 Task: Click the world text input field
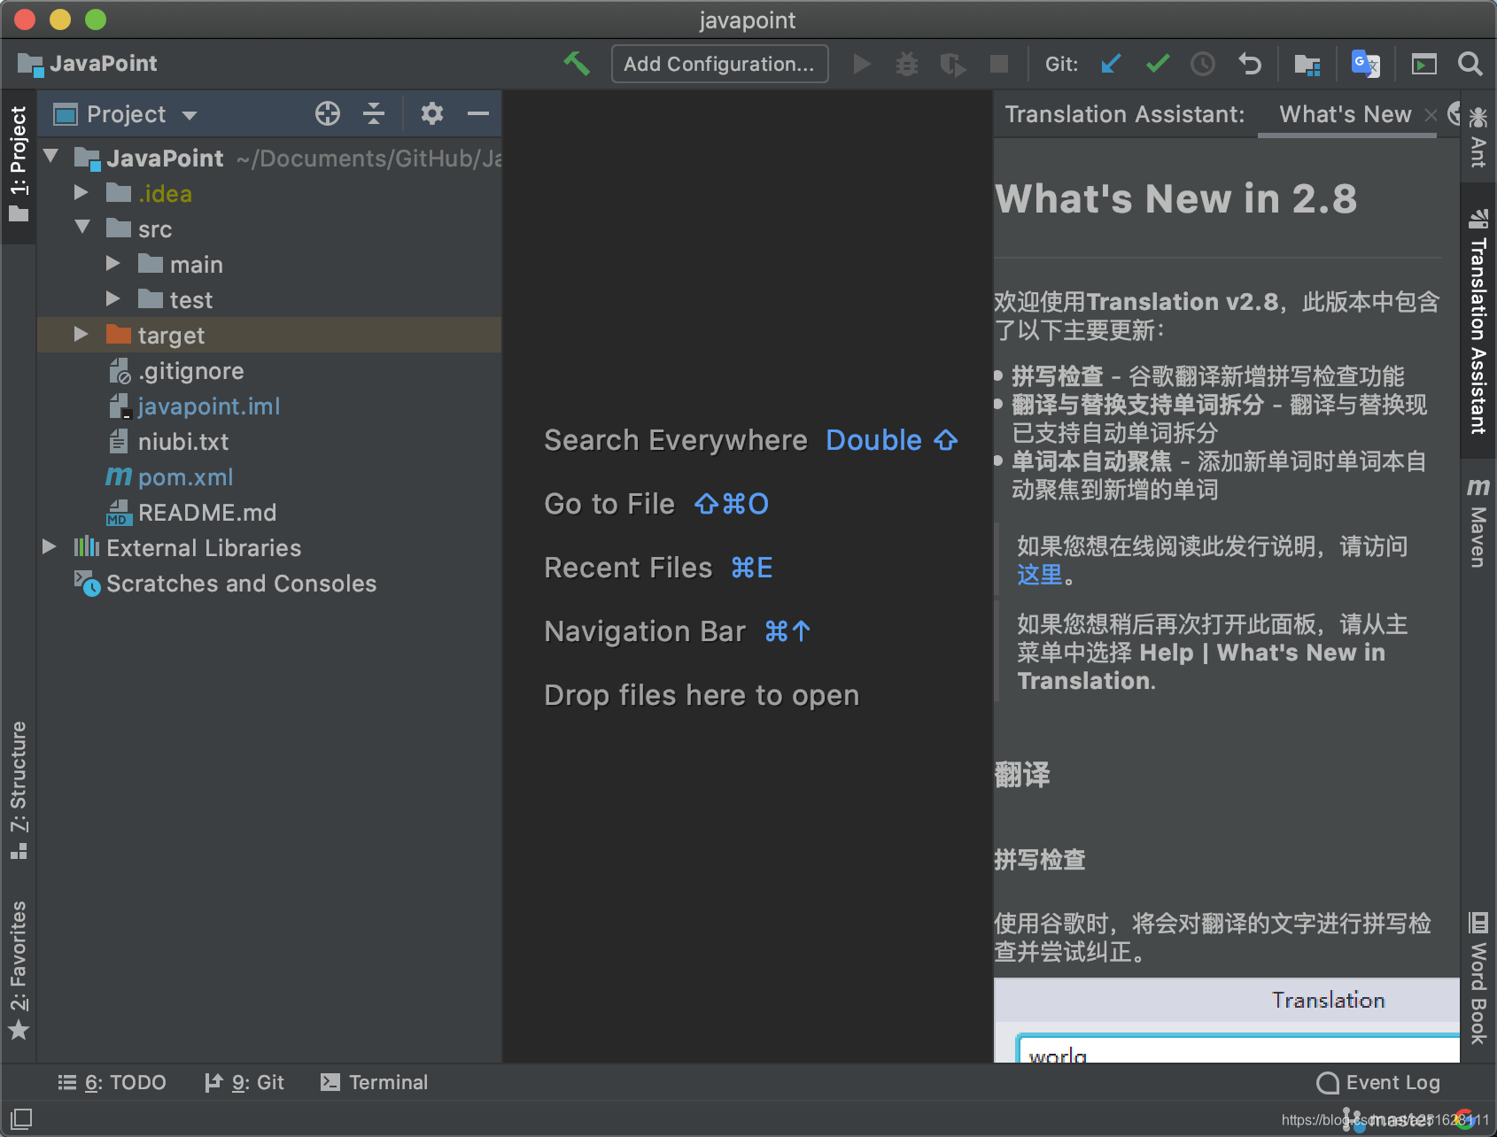click(x=1239, y=1049)
